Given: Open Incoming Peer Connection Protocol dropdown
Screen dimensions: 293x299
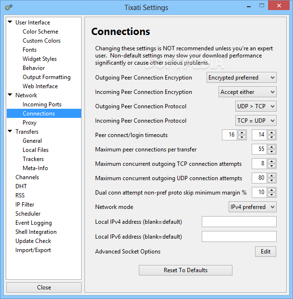Looking at the screenshot, I should (256, 121).
